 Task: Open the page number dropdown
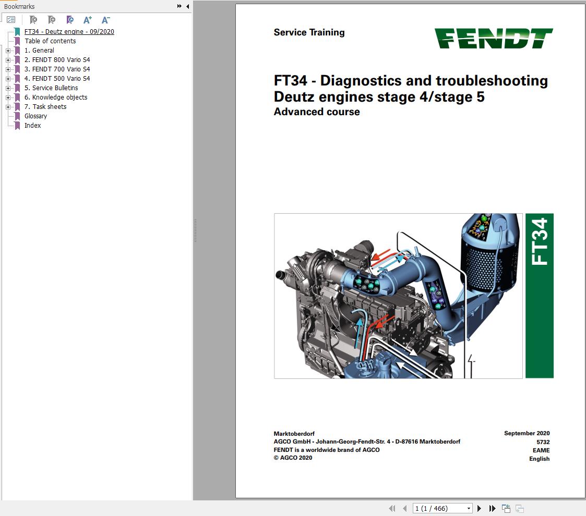pyautogui.click(x=469, y=509)
